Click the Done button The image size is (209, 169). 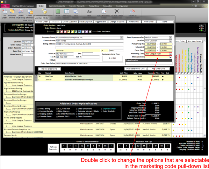point(165,22)
